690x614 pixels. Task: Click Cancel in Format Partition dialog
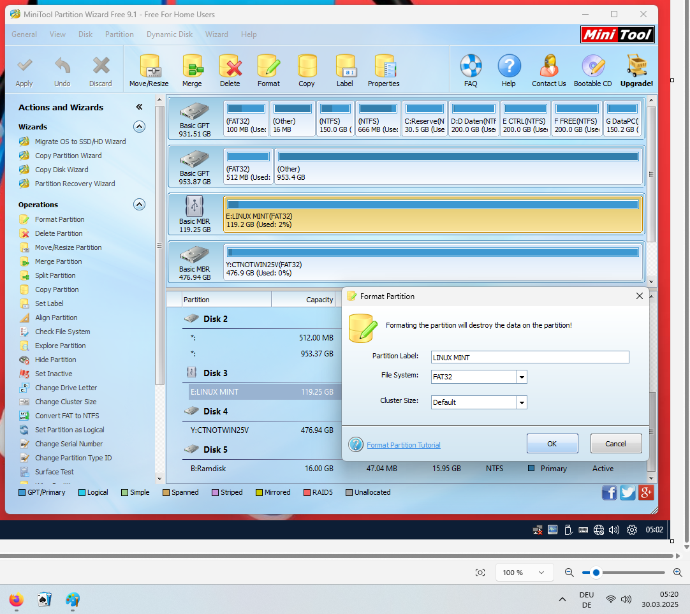point(615,444)
